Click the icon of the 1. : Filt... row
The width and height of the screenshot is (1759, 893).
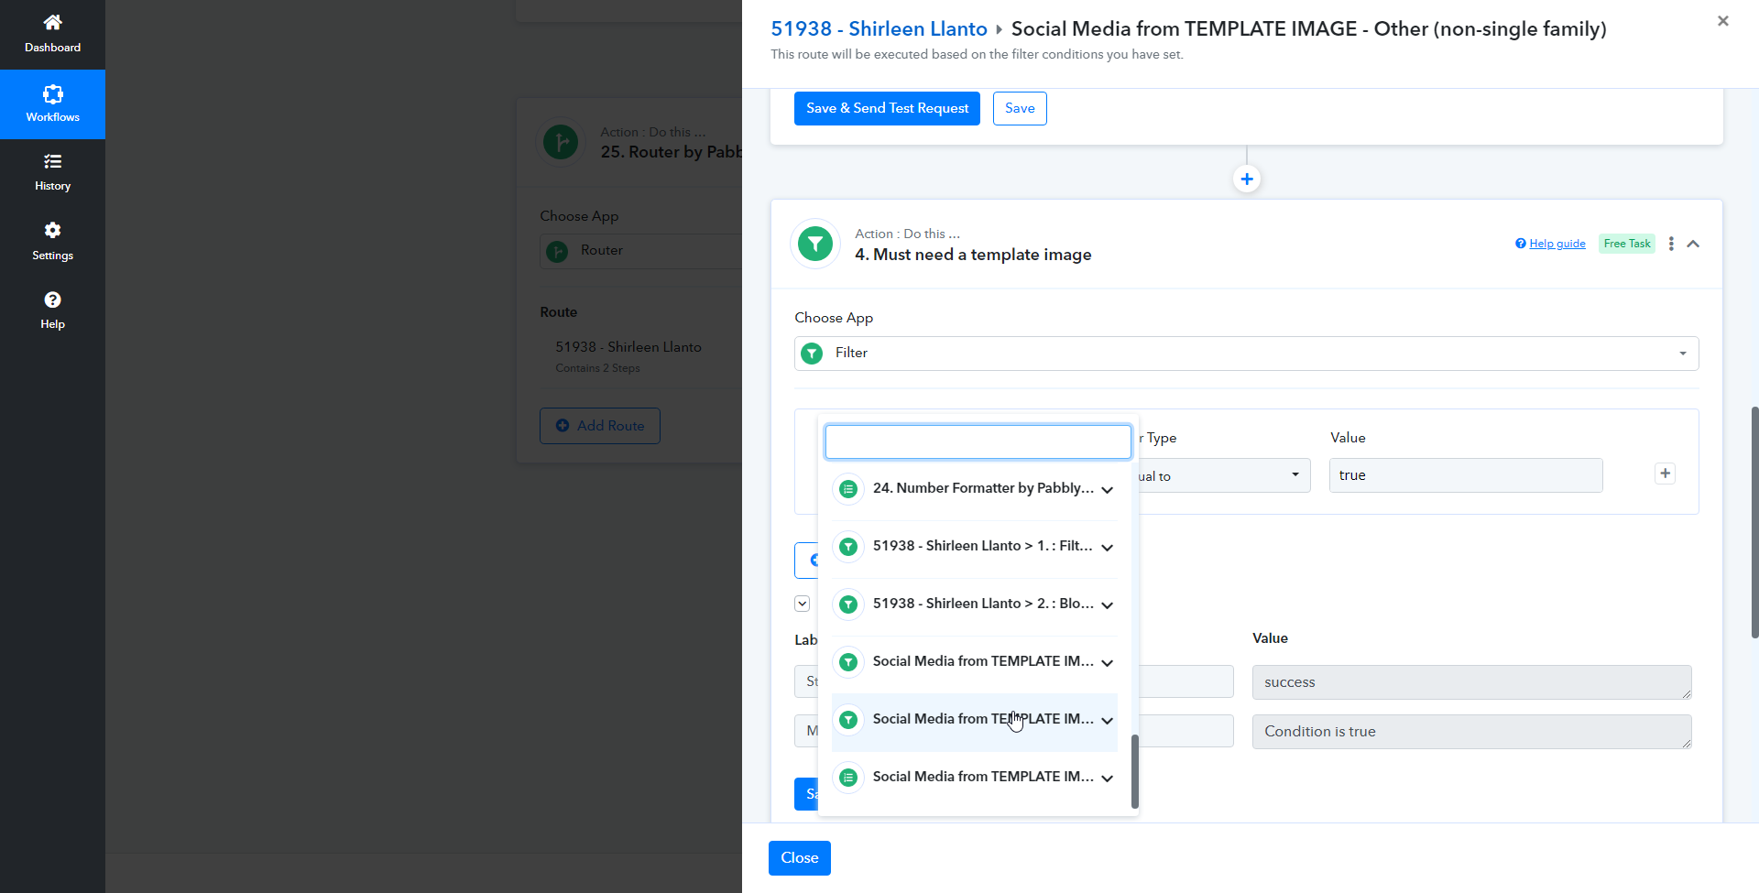[848, 547]
